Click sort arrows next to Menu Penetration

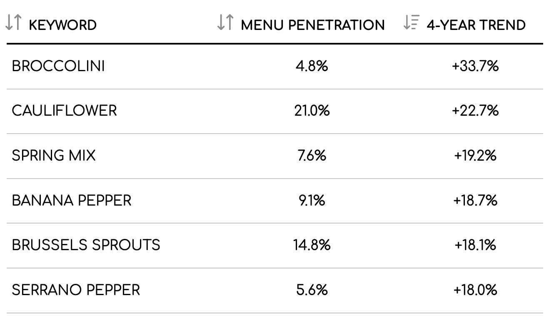point(225,22)
